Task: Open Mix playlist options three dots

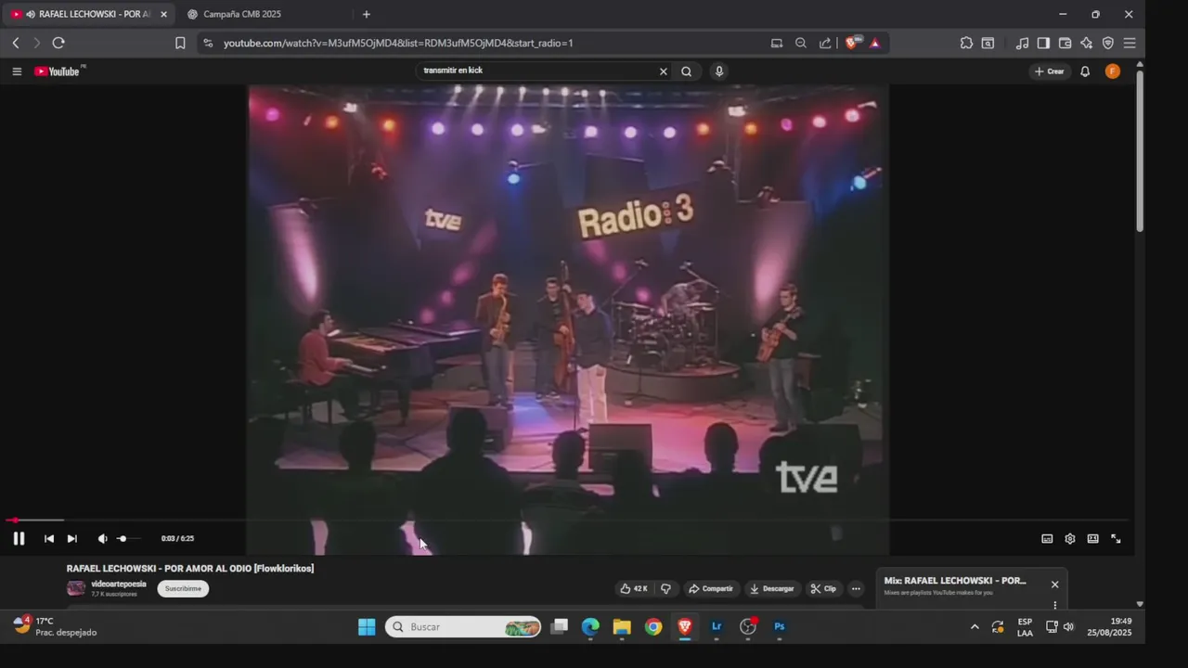Action: [x=1055, y=605]
